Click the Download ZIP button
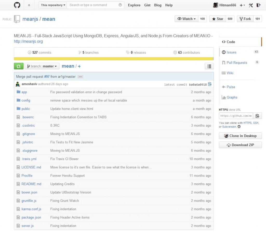This screenshot has width=266, height=232. [x=240, y=145]
